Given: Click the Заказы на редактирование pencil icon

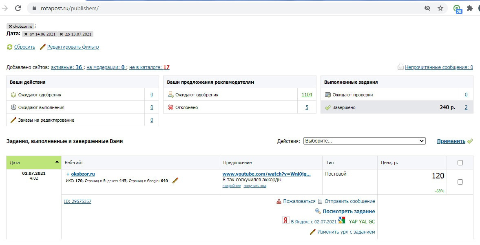Looking at the screenshot, I should click(13, 120).
